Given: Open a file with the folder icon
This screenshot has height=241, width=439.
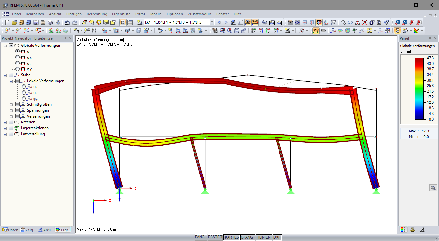Looking at the screenshot, I should pos(14,22).
